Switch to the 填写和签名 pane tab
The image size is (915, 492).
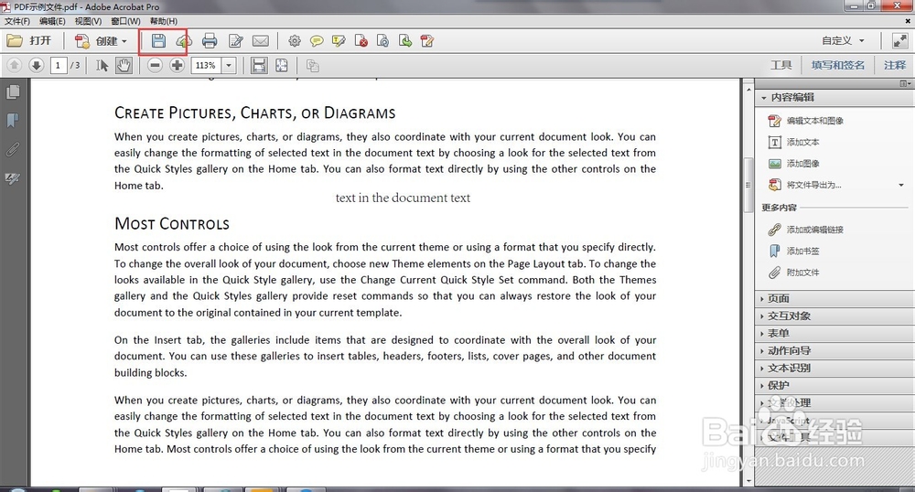838,65
